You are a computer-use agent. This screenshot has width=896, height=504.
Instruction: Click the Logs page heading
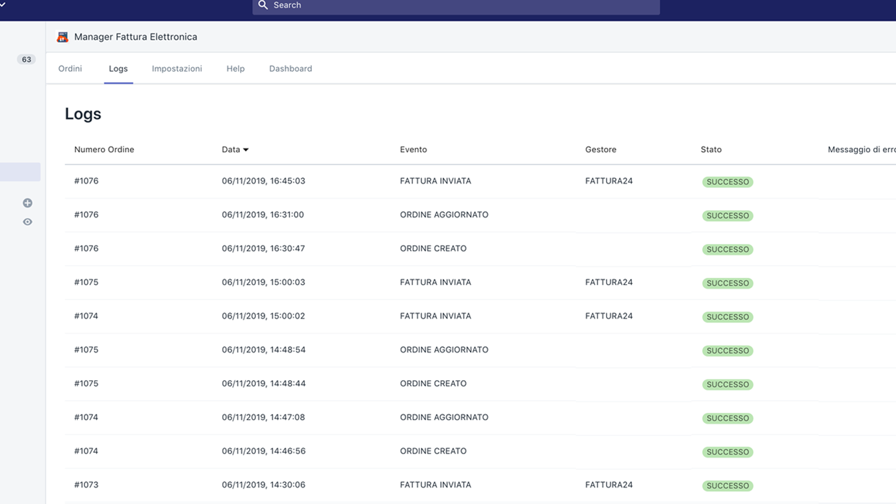83,114
